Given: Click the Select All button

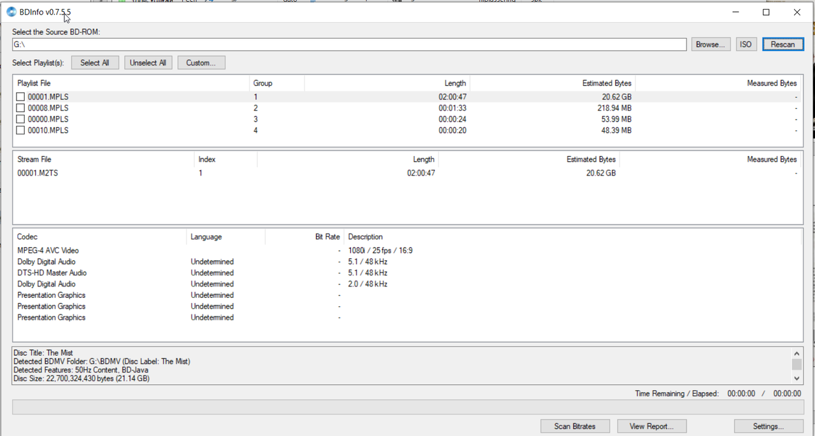Looking at the screenshot, I should [95, 63].
